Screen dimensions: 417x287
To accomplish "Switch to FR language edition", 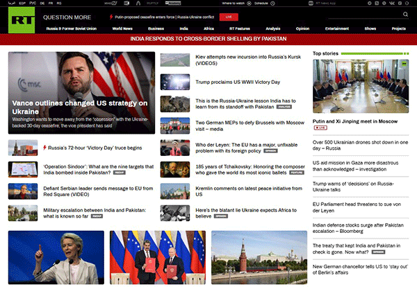I will [x=51, y=3].
